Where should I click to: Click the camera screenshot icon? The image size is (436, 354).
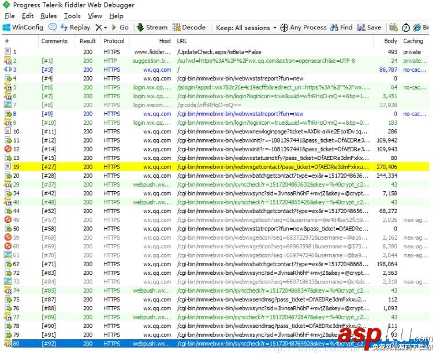393,27
